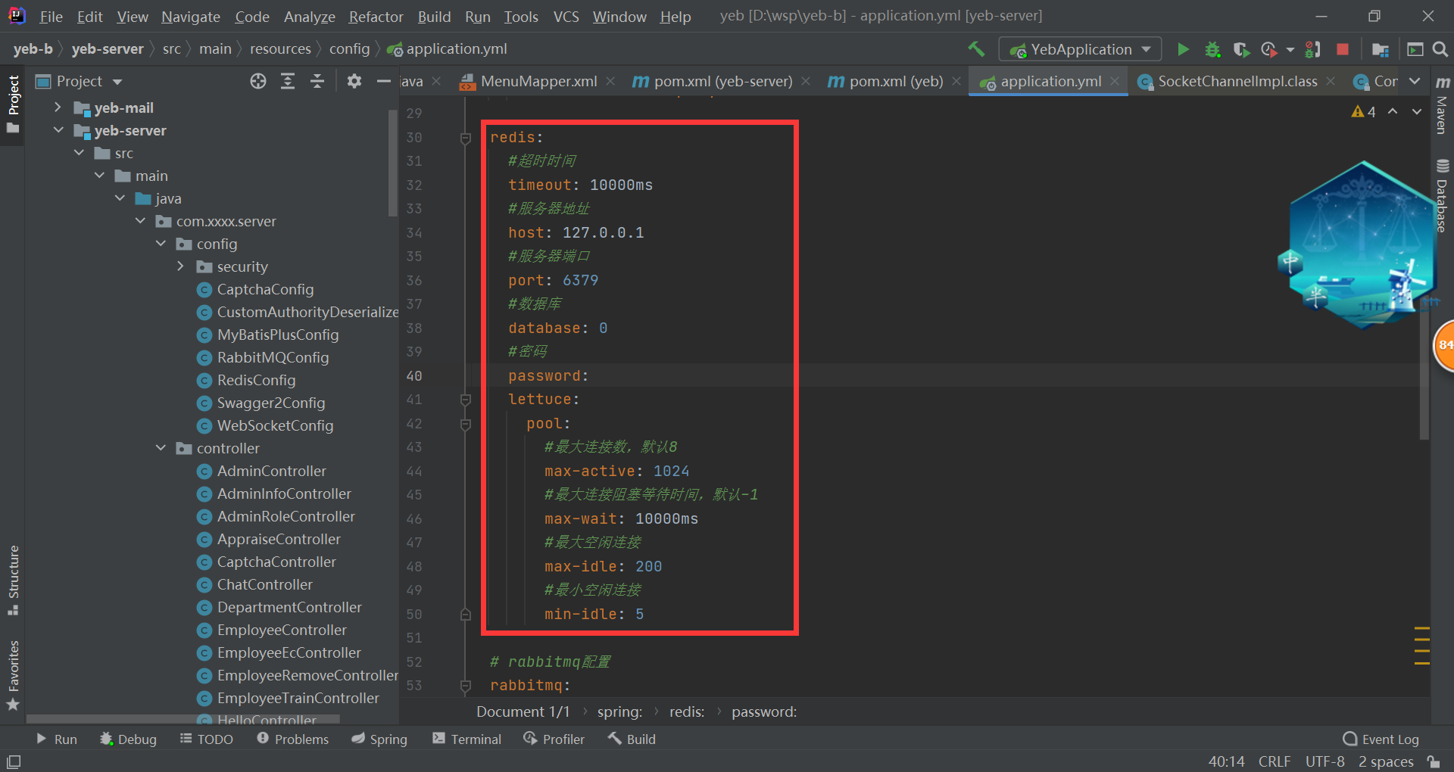Run YebApplication with the green run arrow

[1184, 48]
